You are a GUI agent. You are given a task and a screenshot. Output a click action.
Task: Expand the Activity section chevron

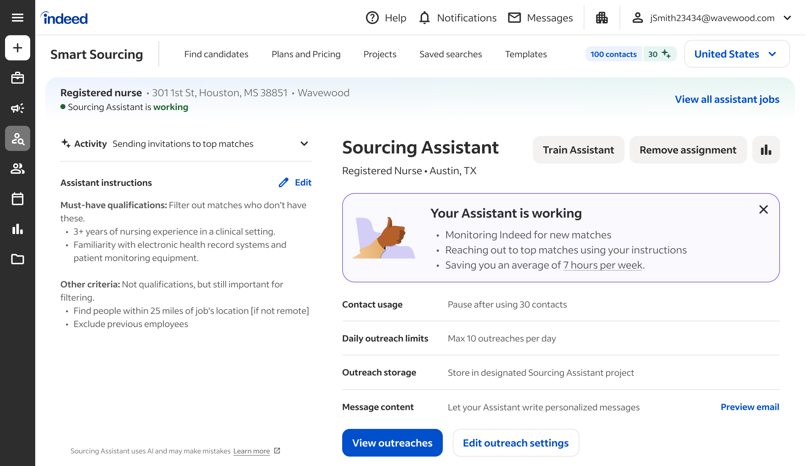pos(304,143)
